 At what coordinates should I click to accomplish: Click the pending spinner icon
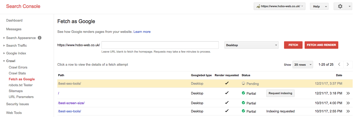click(243, 83)
